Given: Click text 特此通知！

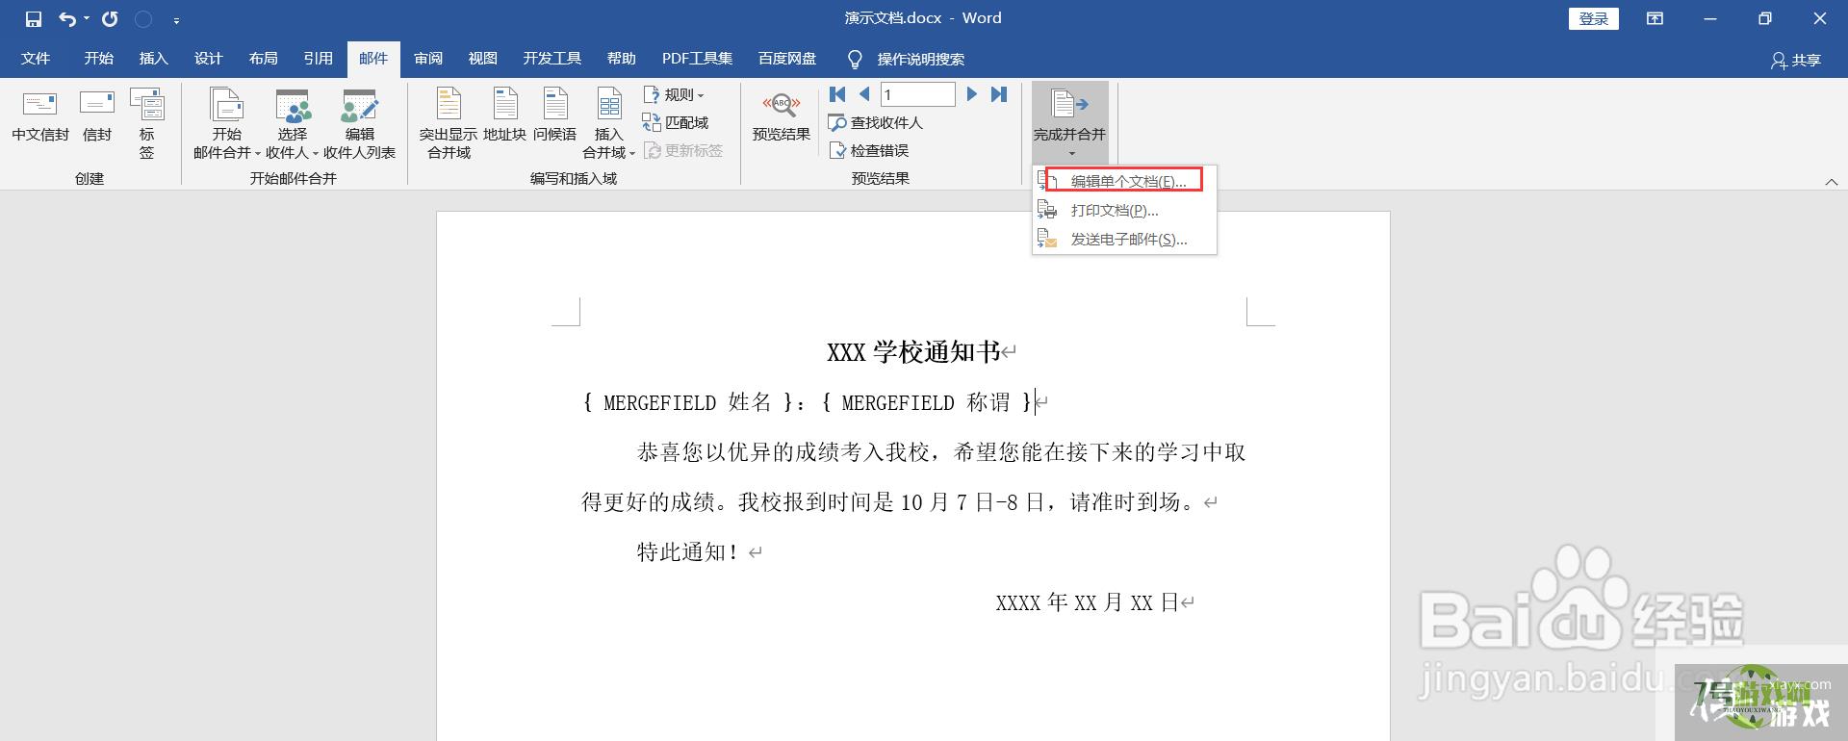Looking at the screenshot, I should pyautogui.click(x=688, y=552).
